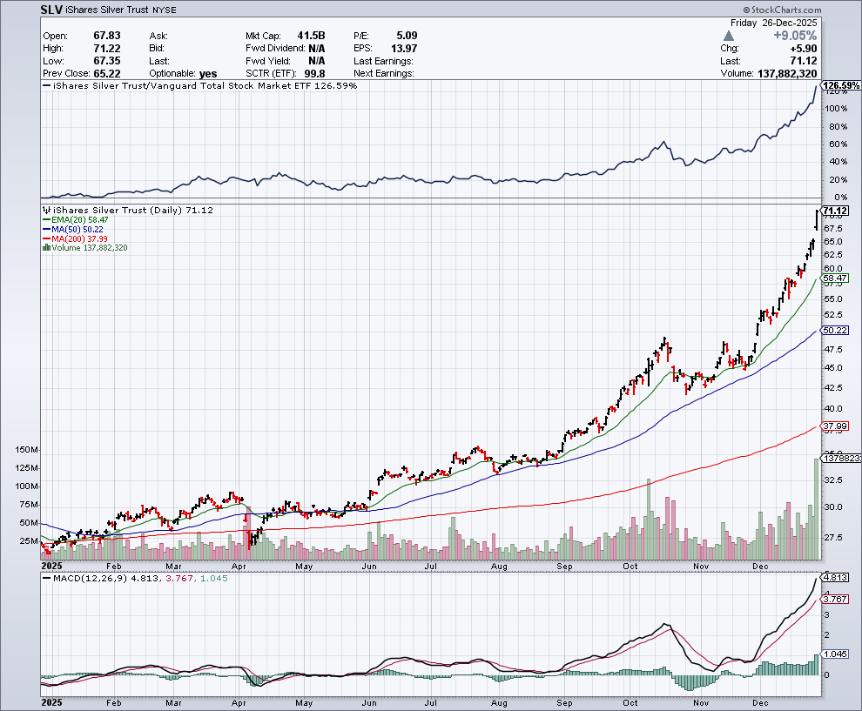Click the Mkt Cap value 41.5B
The width and height of the screenshot is (862, 711).
(311, 36)
